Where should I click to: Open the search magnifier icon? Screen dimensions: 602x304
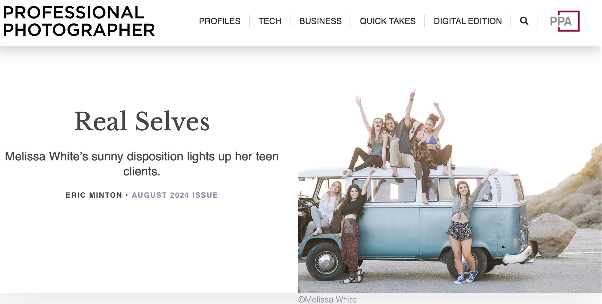click(524, 21)
